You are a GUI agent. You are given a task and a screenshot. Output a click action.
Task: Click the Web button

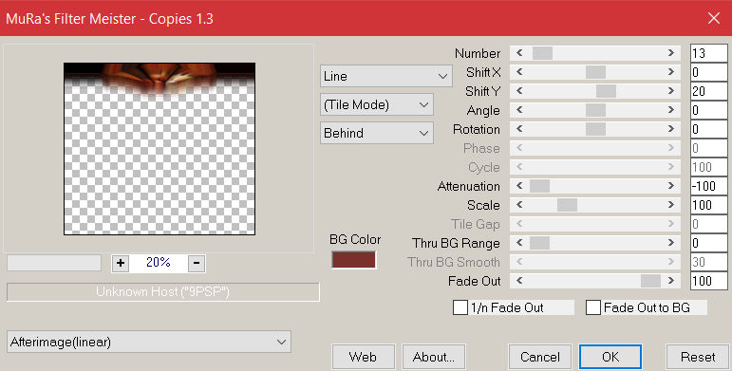point(364,357)
